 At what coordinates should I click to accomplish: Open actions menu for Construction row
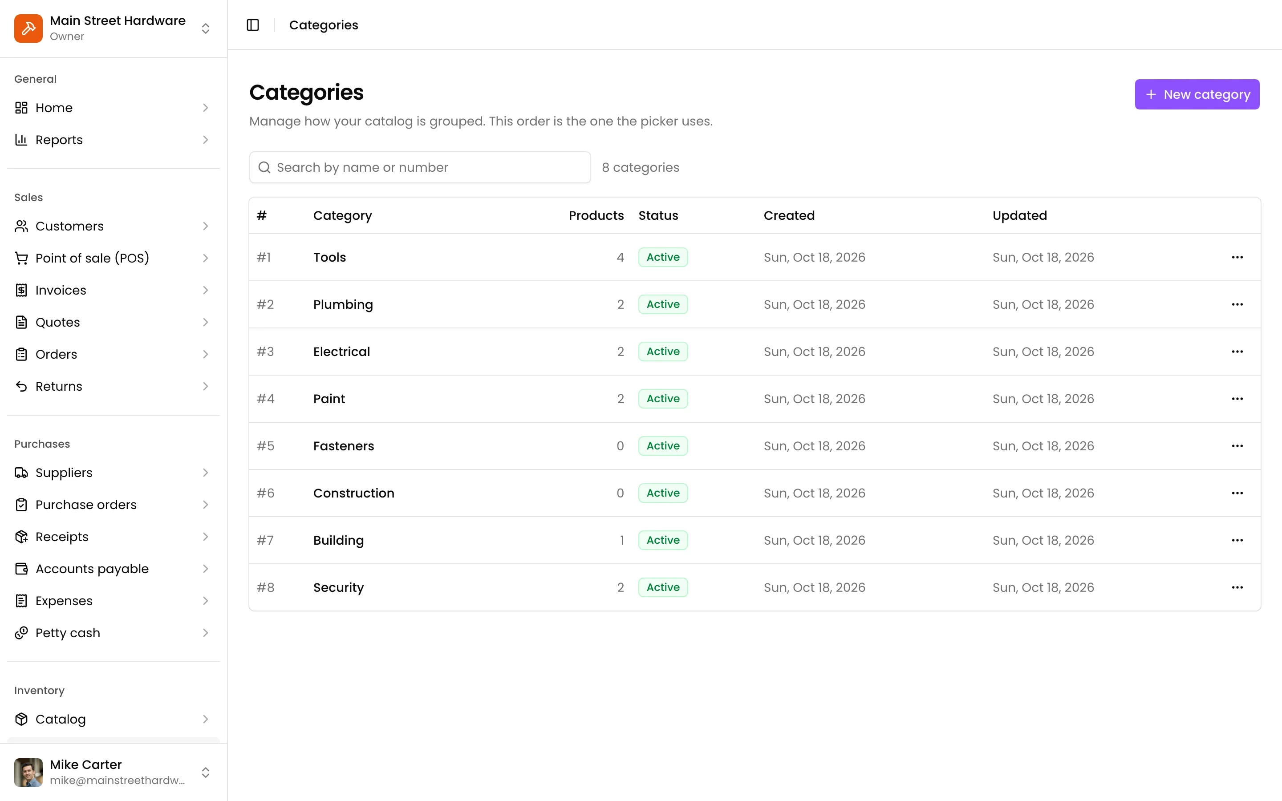click(x=1237, y=493)
